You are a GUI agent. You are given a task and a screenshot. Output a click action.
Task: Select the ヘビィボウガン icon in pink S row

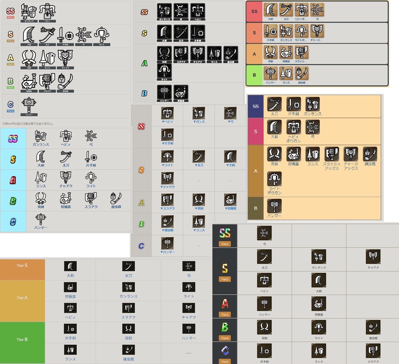pos(293,127)
